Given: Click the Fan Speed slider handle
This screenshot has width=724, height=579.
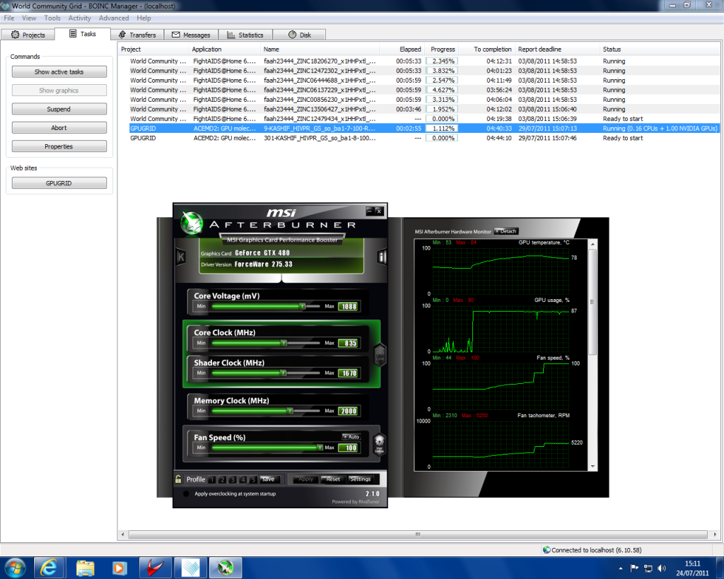Looking at the screenshot, I should (x=320, y=448).
